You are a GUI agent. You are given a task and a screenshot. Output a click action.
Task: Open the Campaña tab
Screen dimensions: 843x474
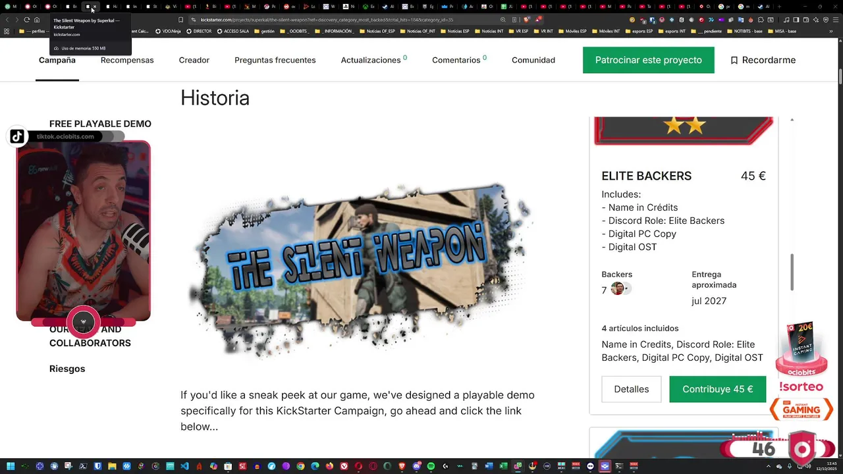(x=57, y=60)
